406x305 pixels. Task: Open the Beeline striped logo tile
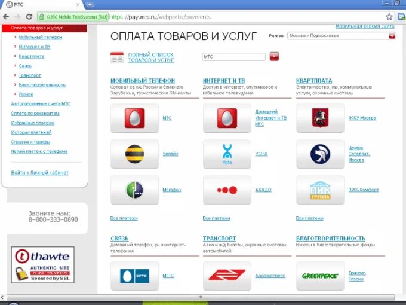(134, 154)
